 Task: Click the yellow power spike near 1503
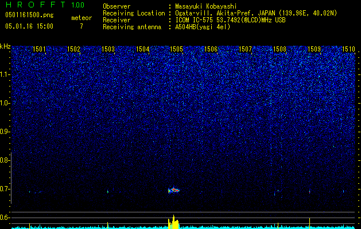(108, 226)
